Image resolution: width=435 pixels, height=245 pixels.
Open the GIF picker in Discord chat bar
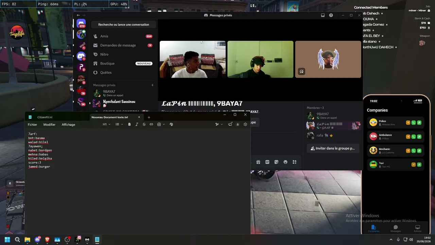click(x=267, y=162)
